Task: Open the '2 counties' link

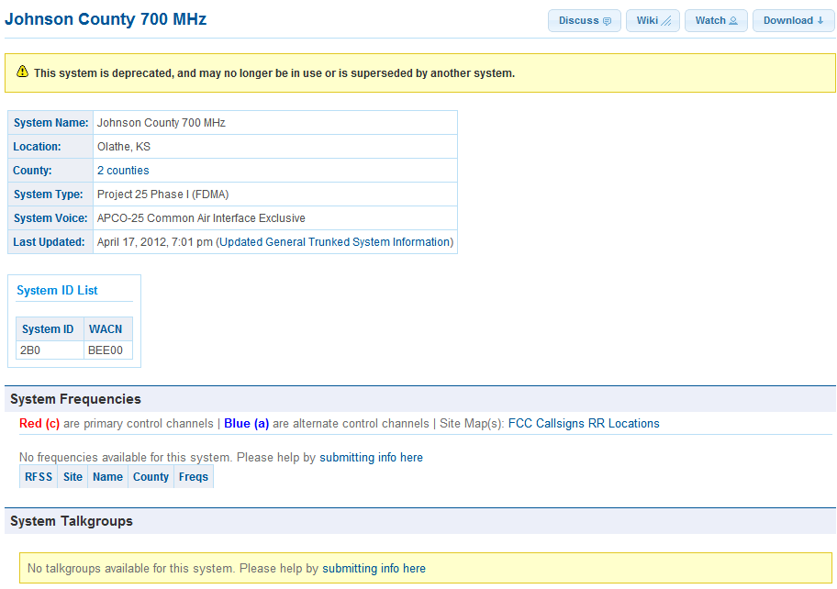Action: pyautogui.click(x=123, y=171)
